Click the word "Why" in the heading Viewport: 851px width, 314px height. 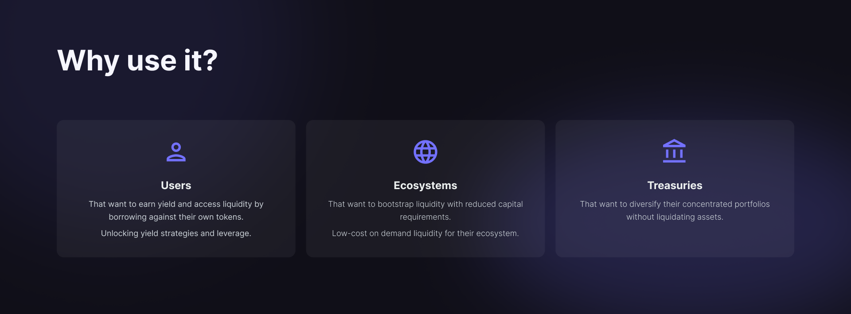88,61
